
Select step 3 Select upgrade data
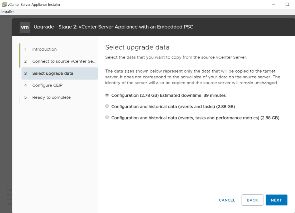[x=60, y=73]
